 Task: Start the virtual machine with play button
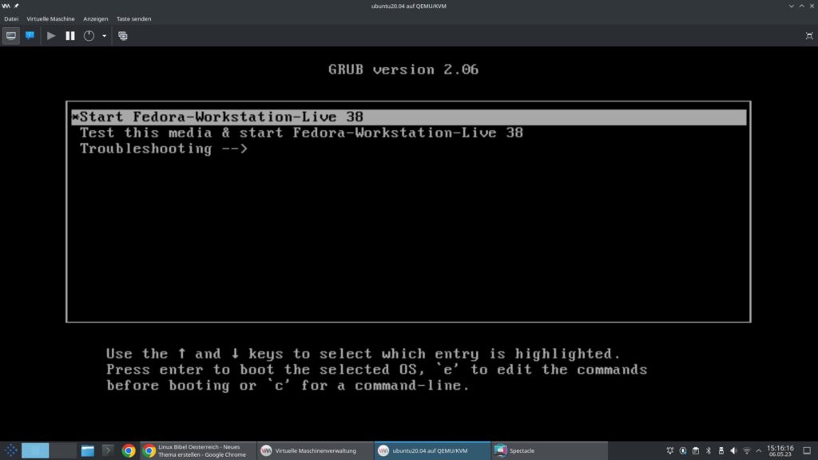50,36
